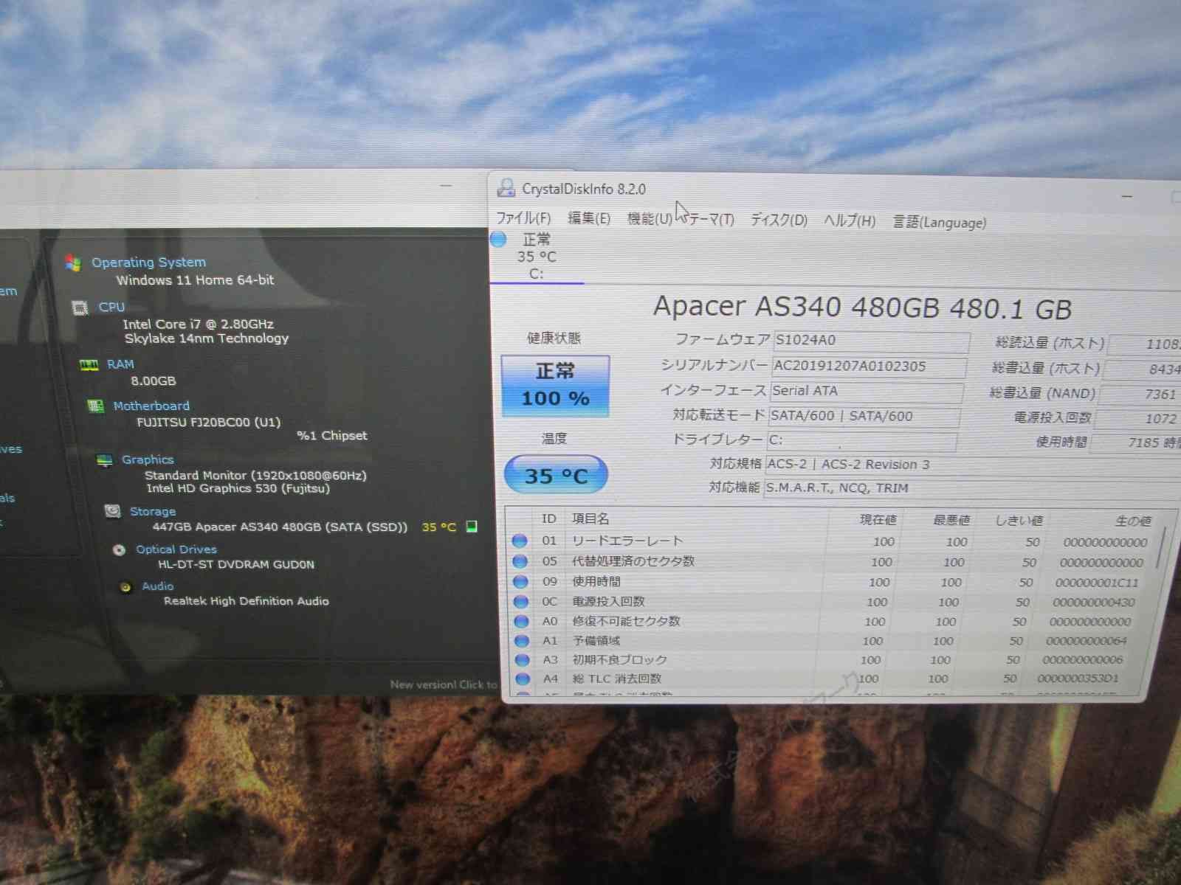Open the テーマ(T) menu
Viewport: 1181px width, 885px height.
[x=712, y=219]
